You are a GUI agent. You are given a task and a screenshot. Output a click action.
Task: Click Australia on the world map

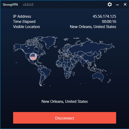pos(98,76)
